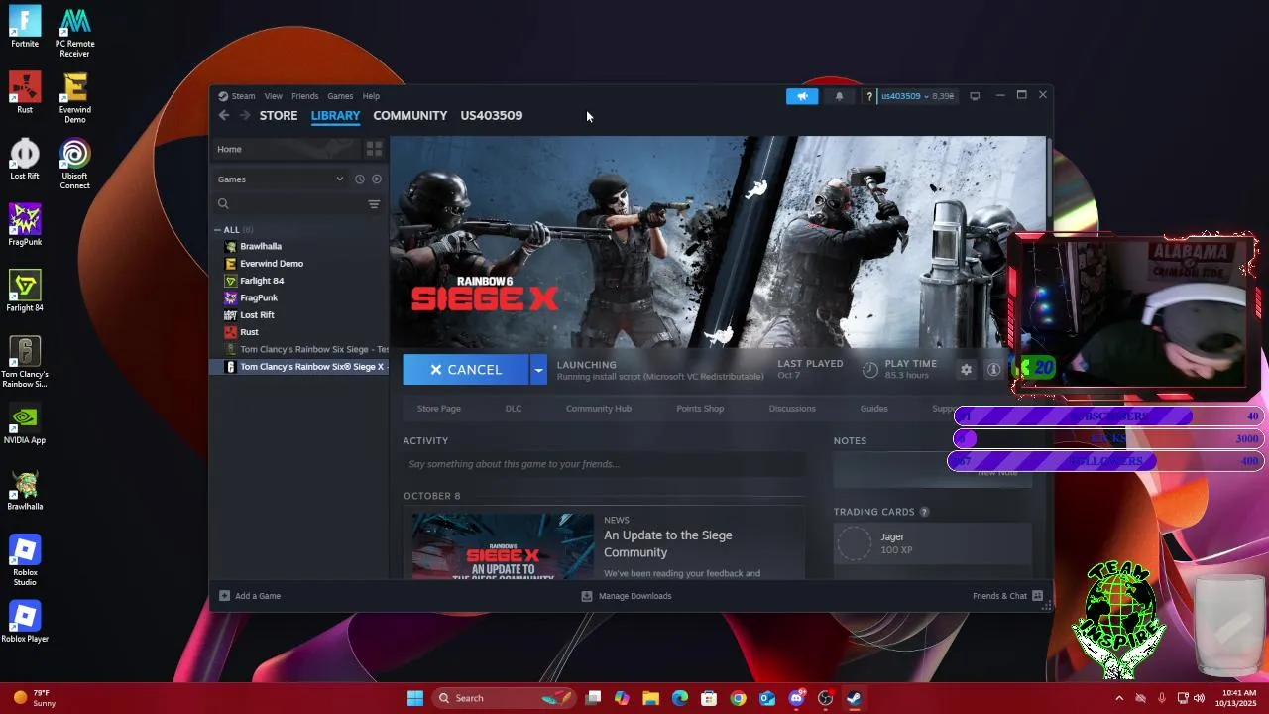The image size is (1269, 714).
Task: Open game info circle icon
Action: pos(993,369)
